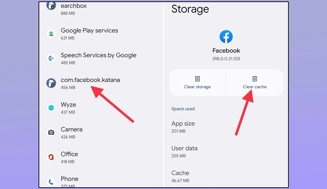Tap the teal Wyze app icon
This screenshot has height=189, width=327.
click(x=51, y=108)
